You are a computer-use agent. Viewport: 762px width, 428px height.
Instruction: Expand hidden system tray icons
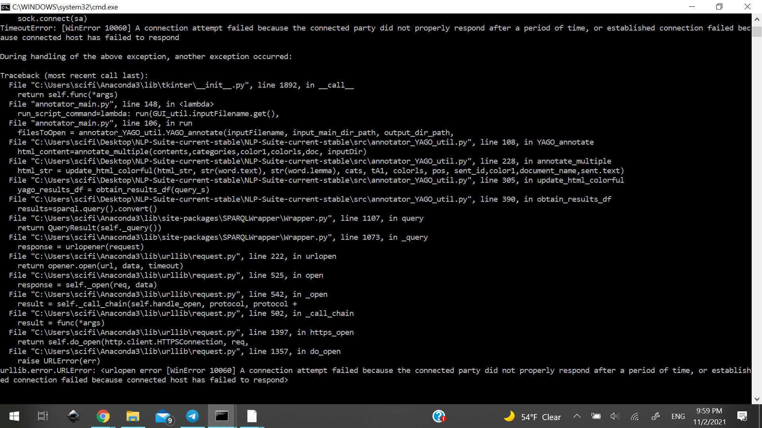point(577,416)
